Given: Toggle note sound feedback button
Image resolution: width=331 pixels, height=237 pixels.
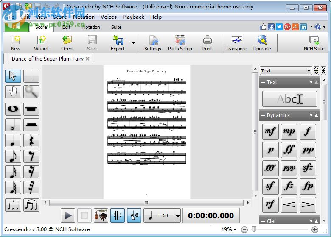Looking at the screenshot, I should coord(134,215).
